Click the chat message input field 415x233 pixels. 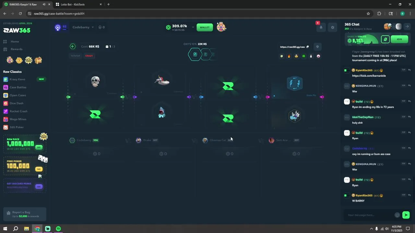click(370, 215)
